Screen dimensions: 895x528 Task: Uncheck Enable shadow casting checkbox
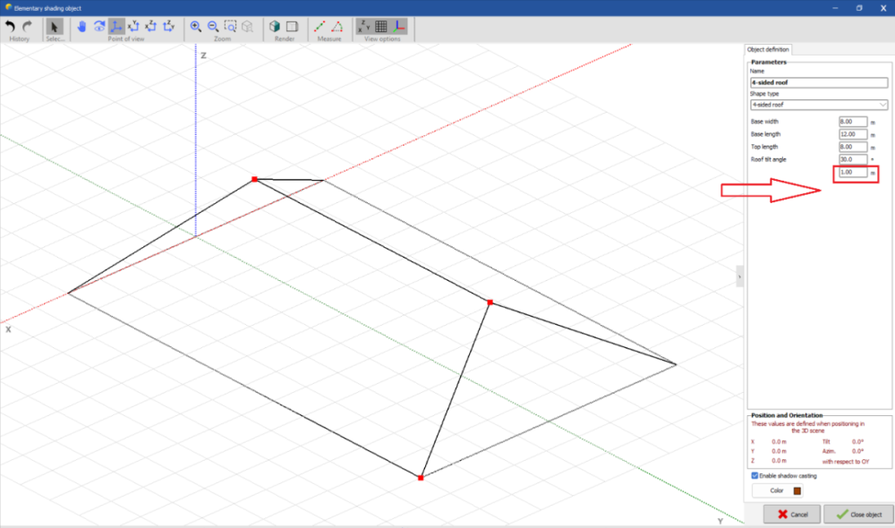(x=754, y=475)
